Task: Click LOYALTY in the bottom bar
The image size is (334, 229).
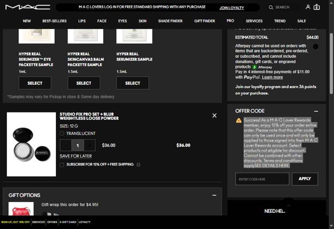Action: [85, 222]
